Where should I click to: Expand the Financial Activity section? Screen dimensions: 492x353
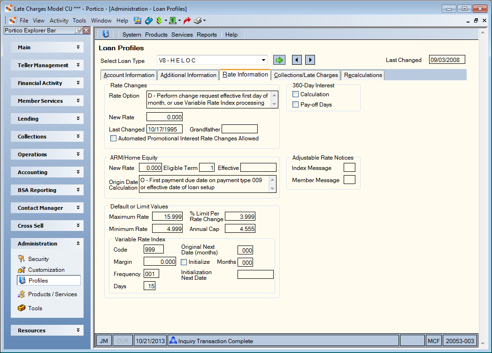click(47, 83)
